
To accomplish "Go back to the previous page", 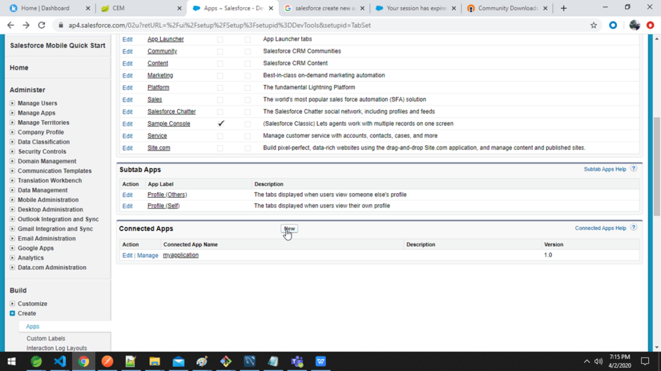I will click(10, 25).
